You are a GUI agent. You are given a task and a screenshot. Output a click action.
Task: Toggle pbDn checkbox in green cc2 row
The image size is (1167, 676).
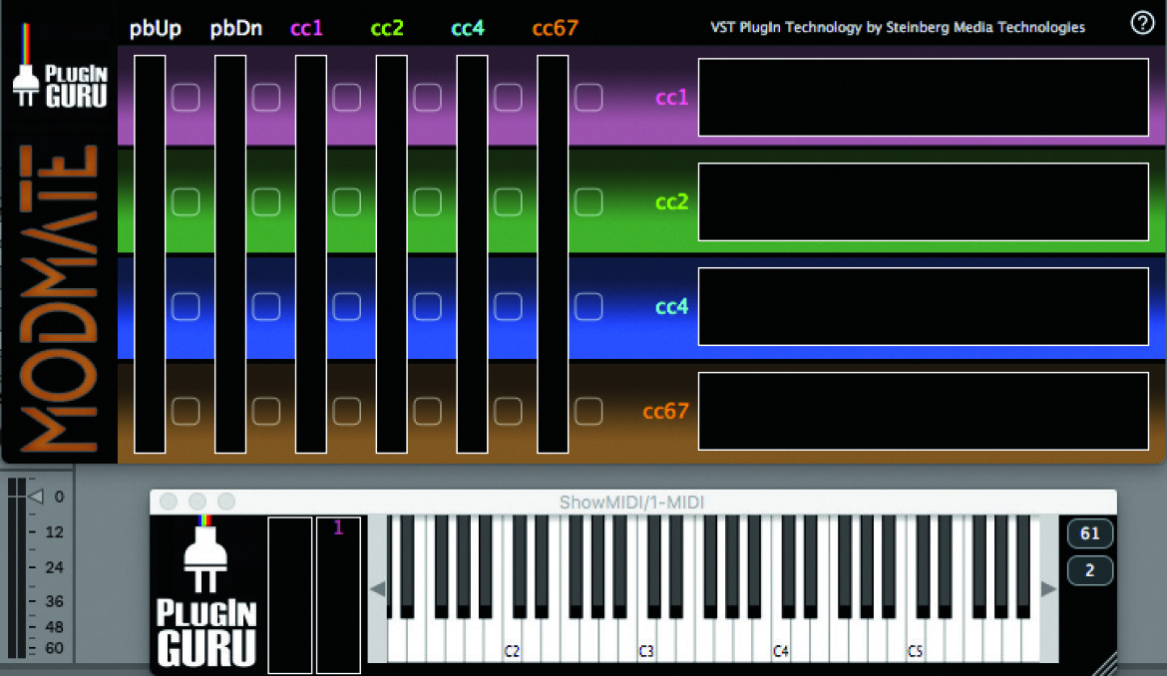point(266,201)
